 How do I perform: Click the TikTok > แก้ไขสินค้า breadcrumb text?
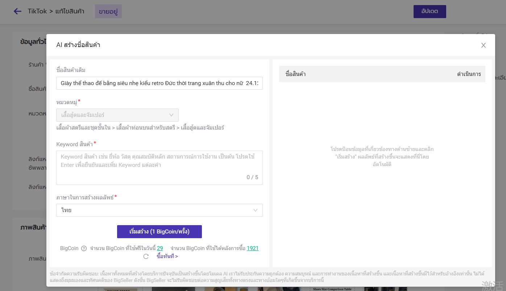point(56,11)
